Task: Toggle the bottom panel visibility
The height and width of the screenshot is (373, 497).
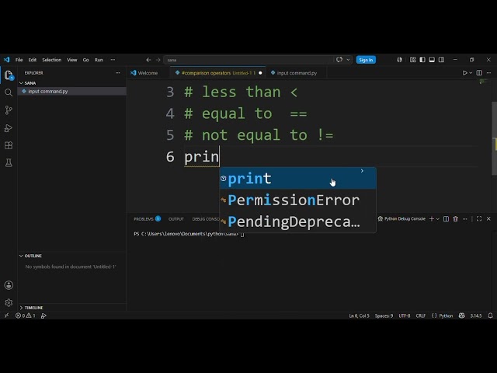Action: point(432,60)
